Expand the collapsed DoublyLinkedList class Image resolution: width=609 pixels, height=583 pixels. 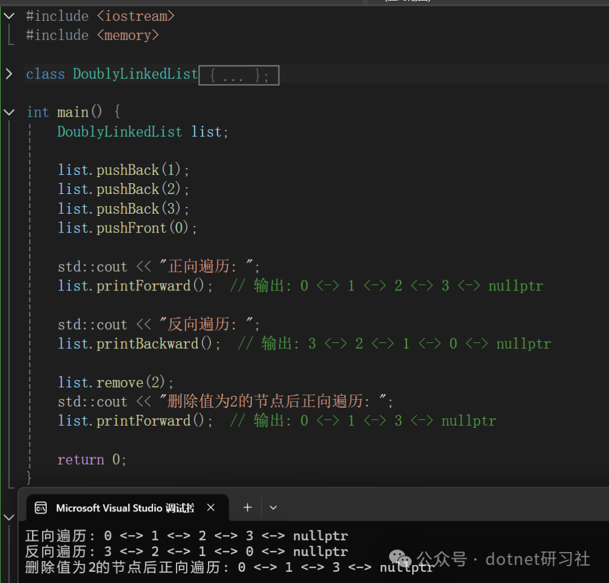tap(9, 74)
